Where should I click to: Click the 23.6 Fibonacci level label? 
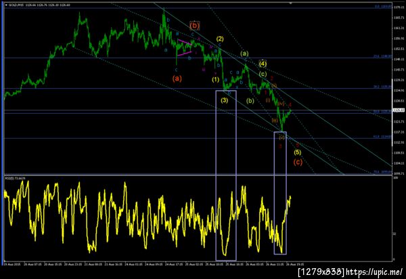pos(382,56)
